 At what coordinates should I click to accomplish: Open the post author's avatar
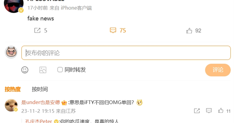pyautogui.click(x=14, y=5)
